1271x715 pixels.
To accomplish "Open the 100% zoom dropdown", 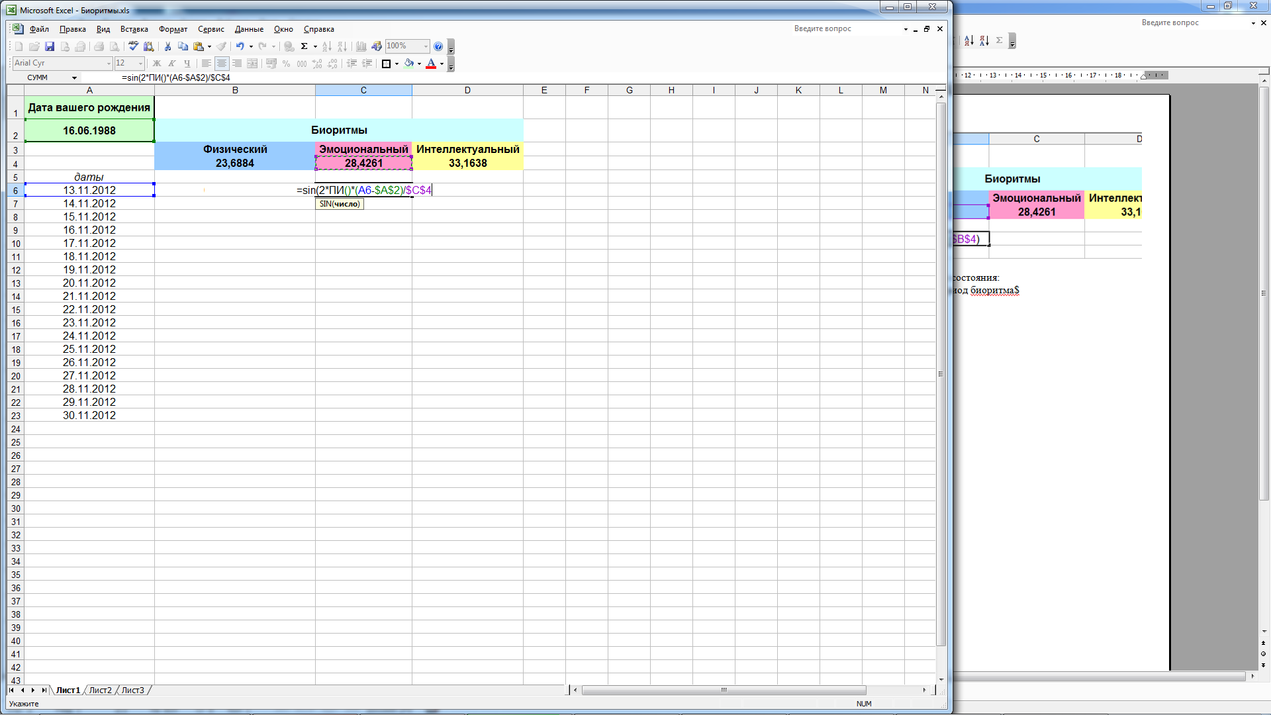I will [426, 46].
